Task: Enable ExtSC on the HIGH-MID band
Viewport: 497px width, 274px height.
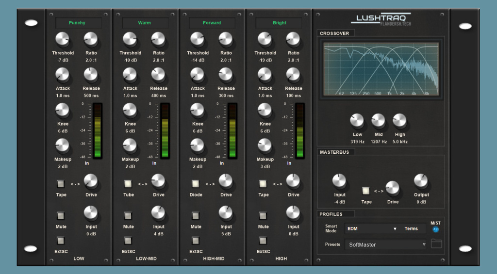Action: (x=196, y=241)
